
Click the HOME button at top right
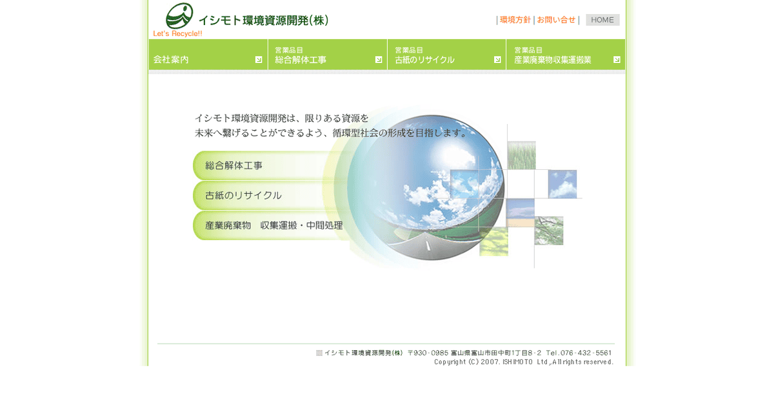click(x=602, y=19)
